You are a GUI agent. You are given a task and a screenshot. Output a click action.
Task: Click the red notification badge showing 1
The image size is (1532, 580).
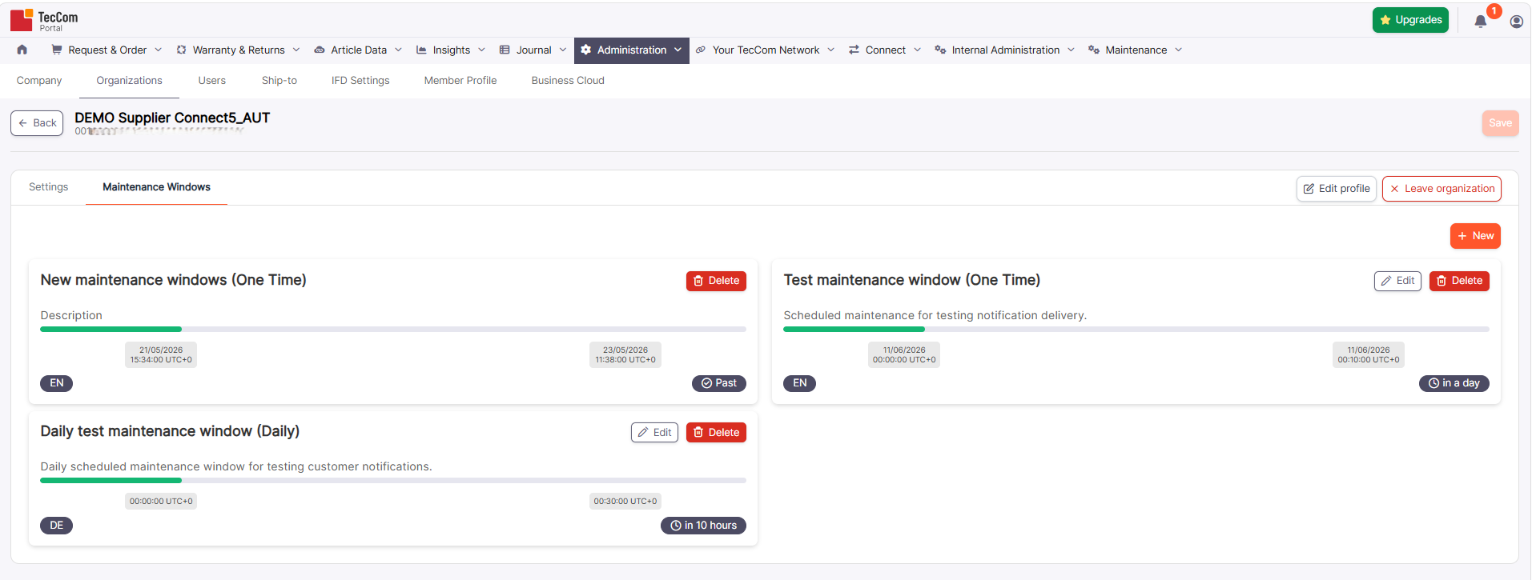click(x=1494, y=11)
